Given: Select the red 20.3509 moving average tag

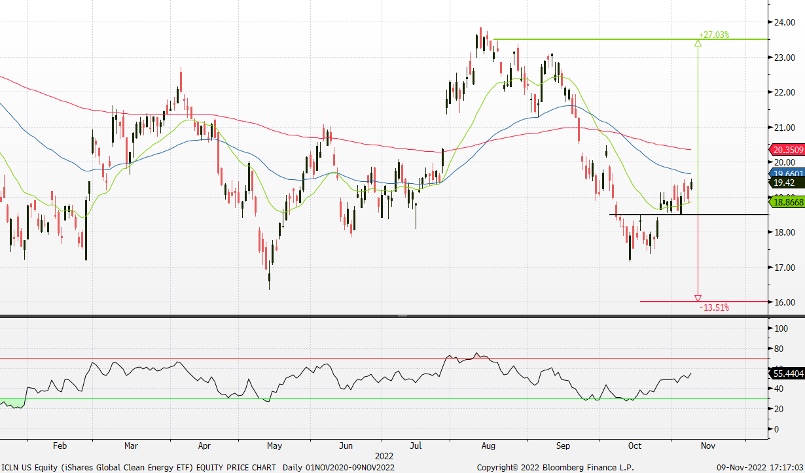Looking at the screenshot, I should coord(788,150).
